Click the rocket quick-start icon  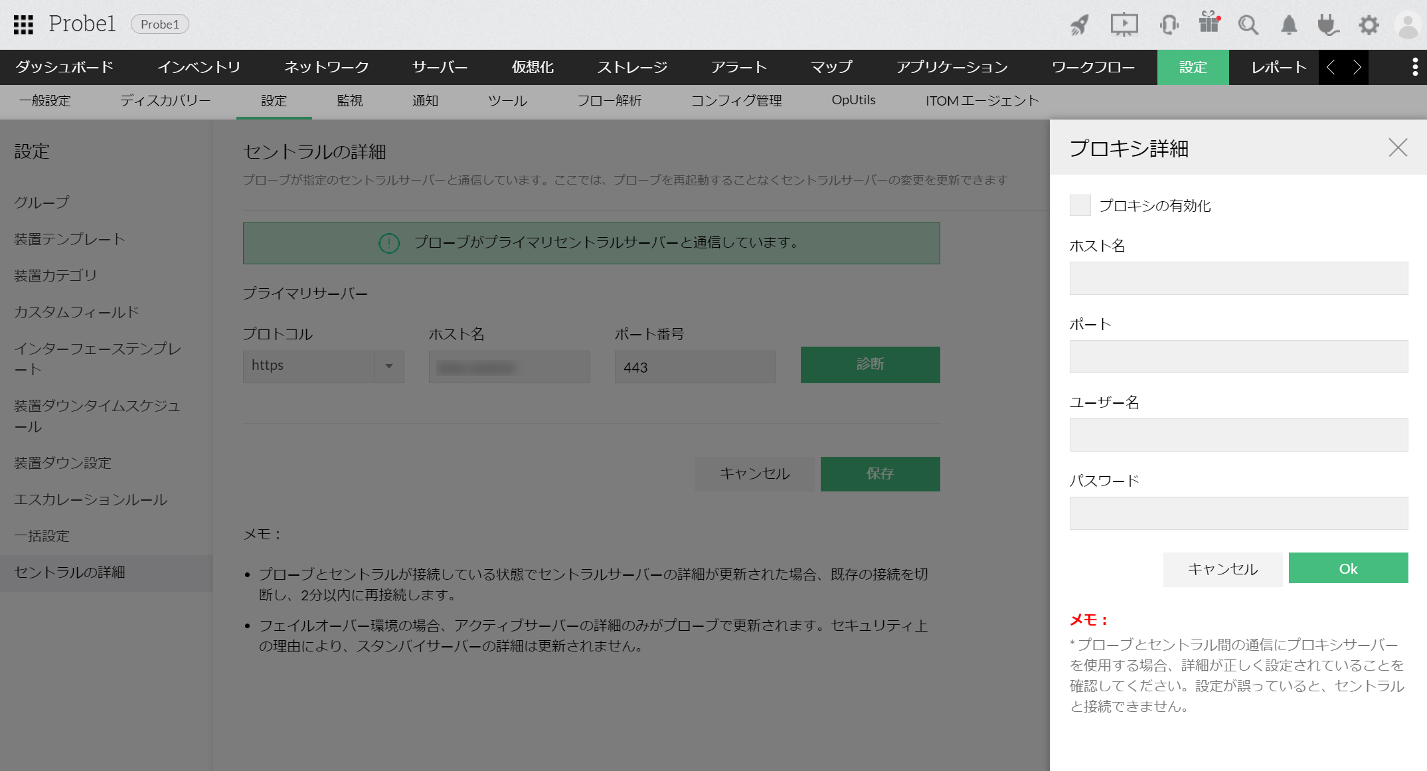tap(1079, 25)
